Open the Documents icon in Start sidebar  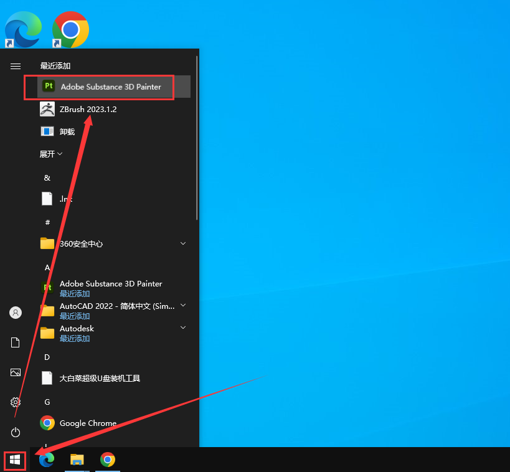16,342
